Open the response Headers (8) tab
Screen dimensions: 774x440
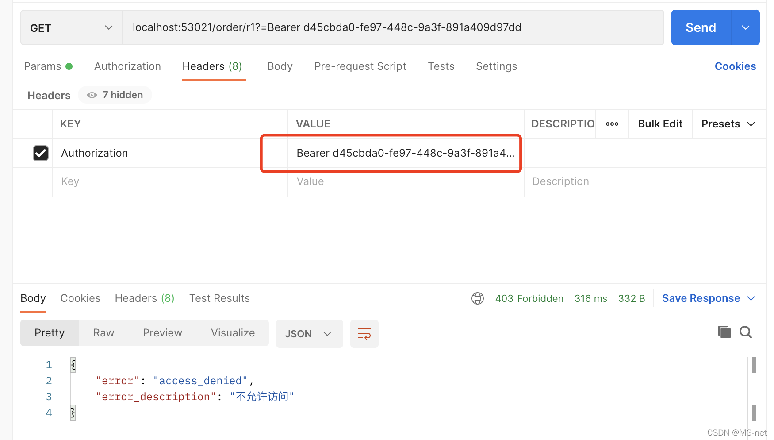tap(145, 298)
